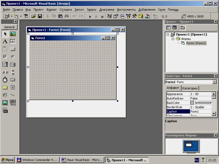The height and width of the screenshot is (164, 219).
Task: Open the Add Project dropdown arrow
Action: [x=11, y=16]
